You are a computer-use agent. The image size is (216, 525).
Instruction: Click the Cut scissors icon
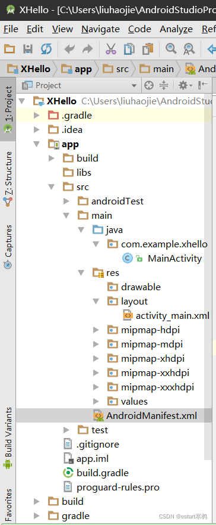click(x=111, y=49)
